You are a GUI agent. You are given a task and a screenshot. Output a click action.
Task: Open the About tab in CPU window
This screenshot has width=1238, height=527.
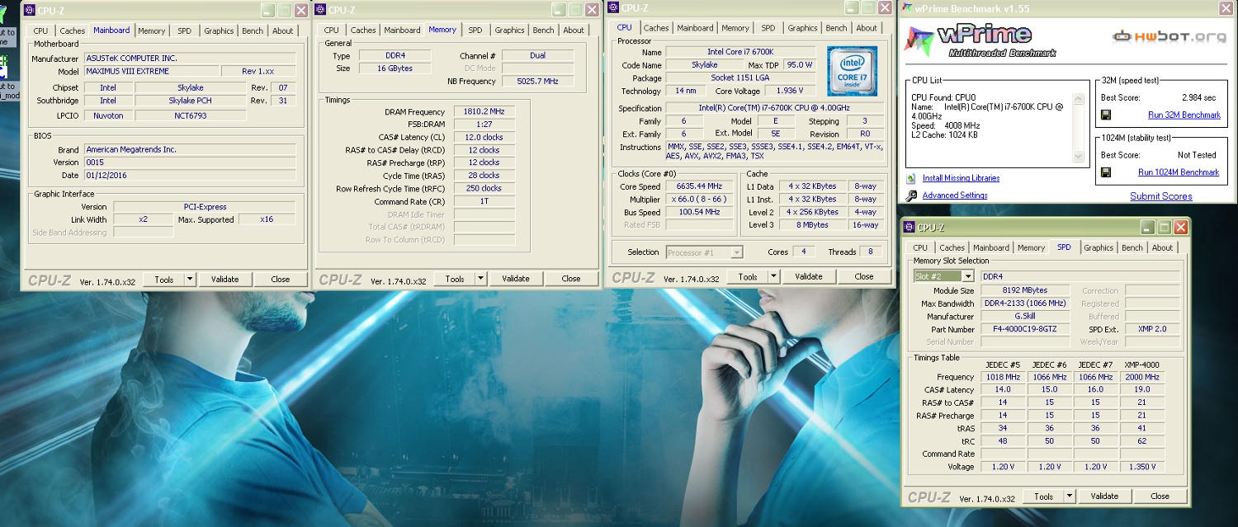point(867,28)
